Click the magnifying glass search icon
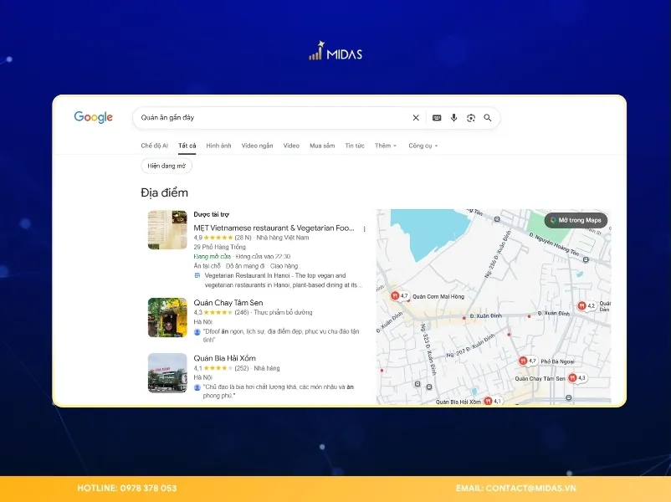 click(488, 118)
